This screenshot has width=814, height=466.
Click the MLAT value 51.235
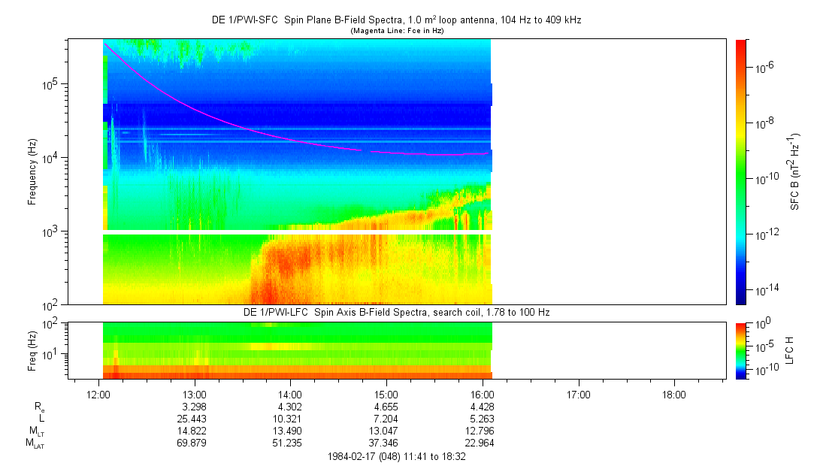pos(288,443)
